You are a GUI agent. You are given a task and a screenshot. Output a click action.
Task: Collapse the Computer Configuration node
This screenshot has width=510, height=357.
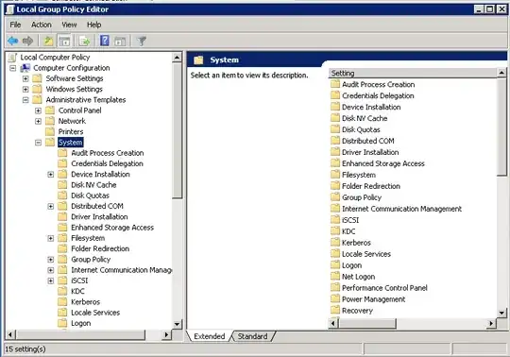13,68
